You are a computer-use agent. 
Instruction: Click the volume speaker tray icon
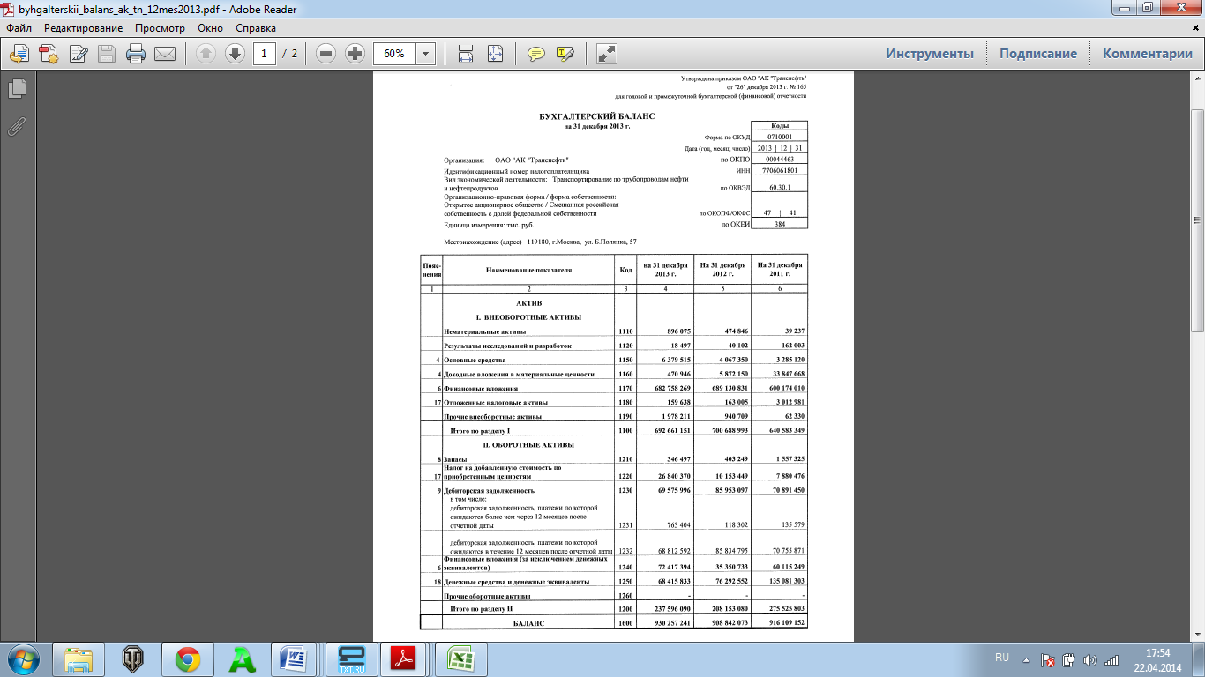coord(1090,659)
